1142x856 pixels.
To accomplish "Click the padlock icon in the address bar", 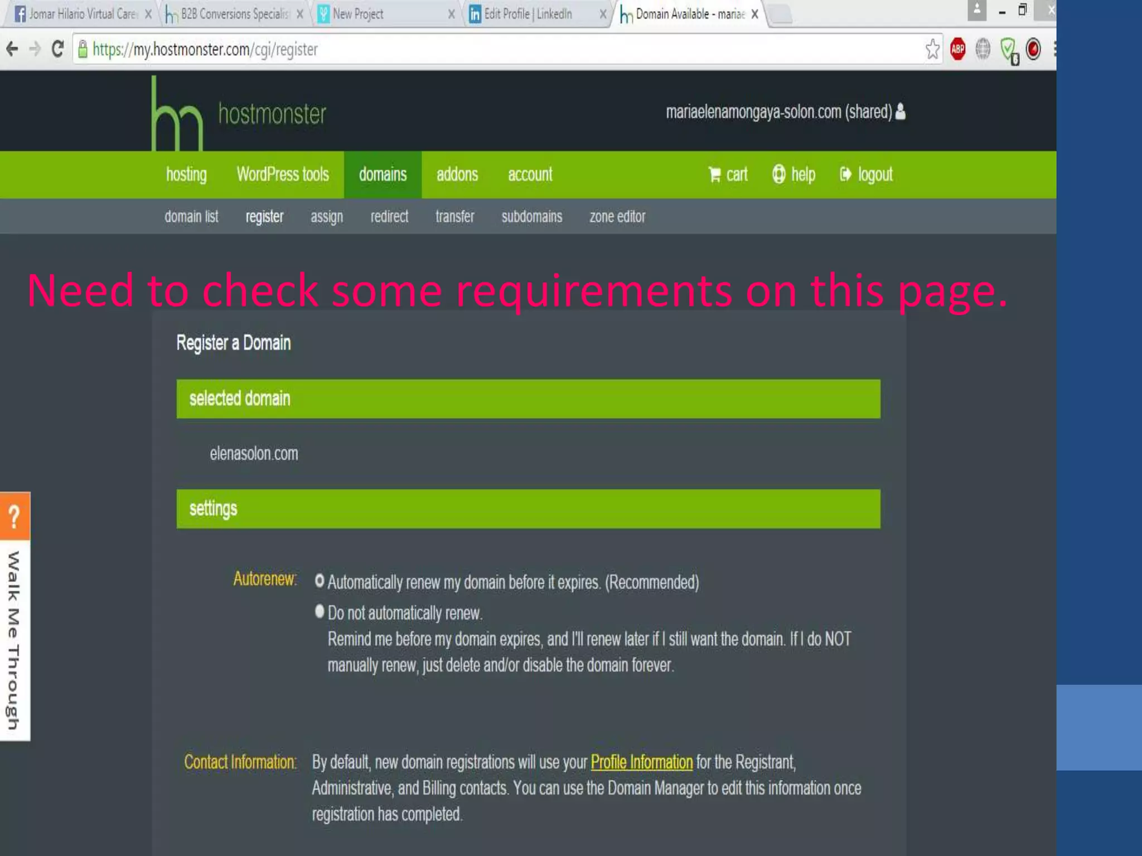I will coord(83,49).
